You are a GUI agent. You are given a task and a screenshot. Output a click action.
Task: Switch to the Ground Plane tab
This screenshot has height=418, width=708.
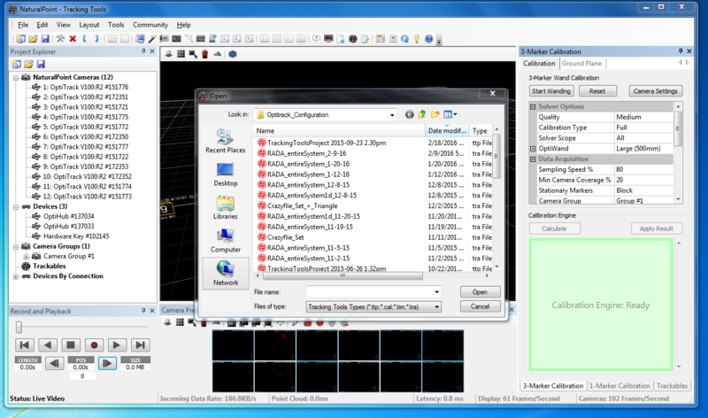coord(581,64)
